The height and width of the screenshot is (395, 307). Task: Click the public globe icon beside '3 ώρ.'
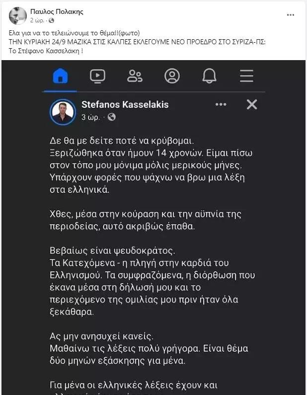[x=112, y=117]
